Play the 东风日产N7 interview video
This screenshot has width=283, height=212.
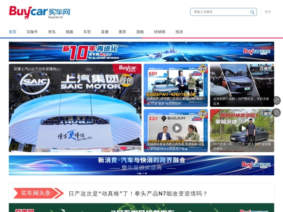click(x=177, y=83)
